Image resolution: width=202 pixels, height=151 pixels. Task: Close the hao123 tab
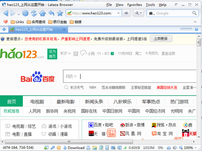pyautogui.click(x=64, y=30)
